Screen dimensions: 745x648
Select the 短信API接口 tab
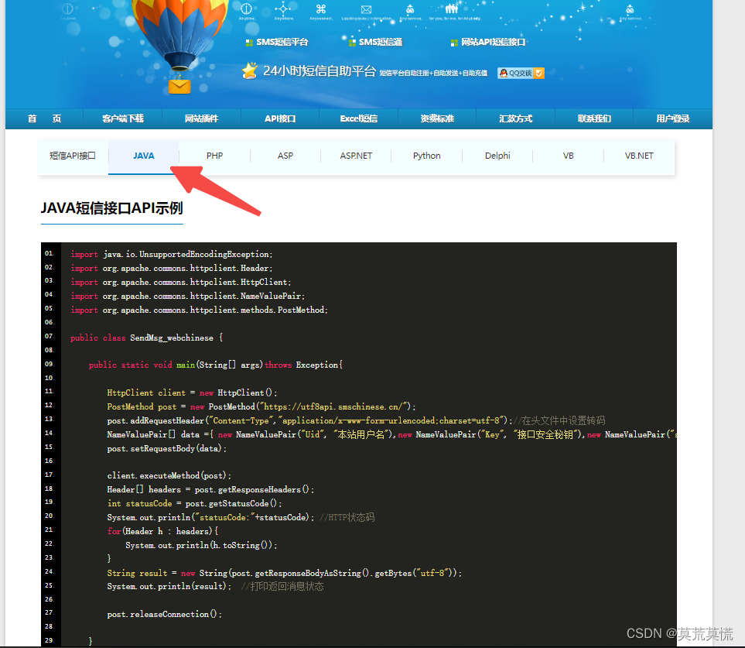tap(73, 156)
